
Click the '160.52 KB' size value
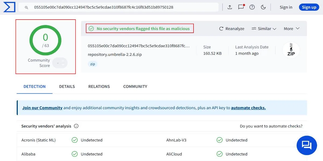click(212, 53)
